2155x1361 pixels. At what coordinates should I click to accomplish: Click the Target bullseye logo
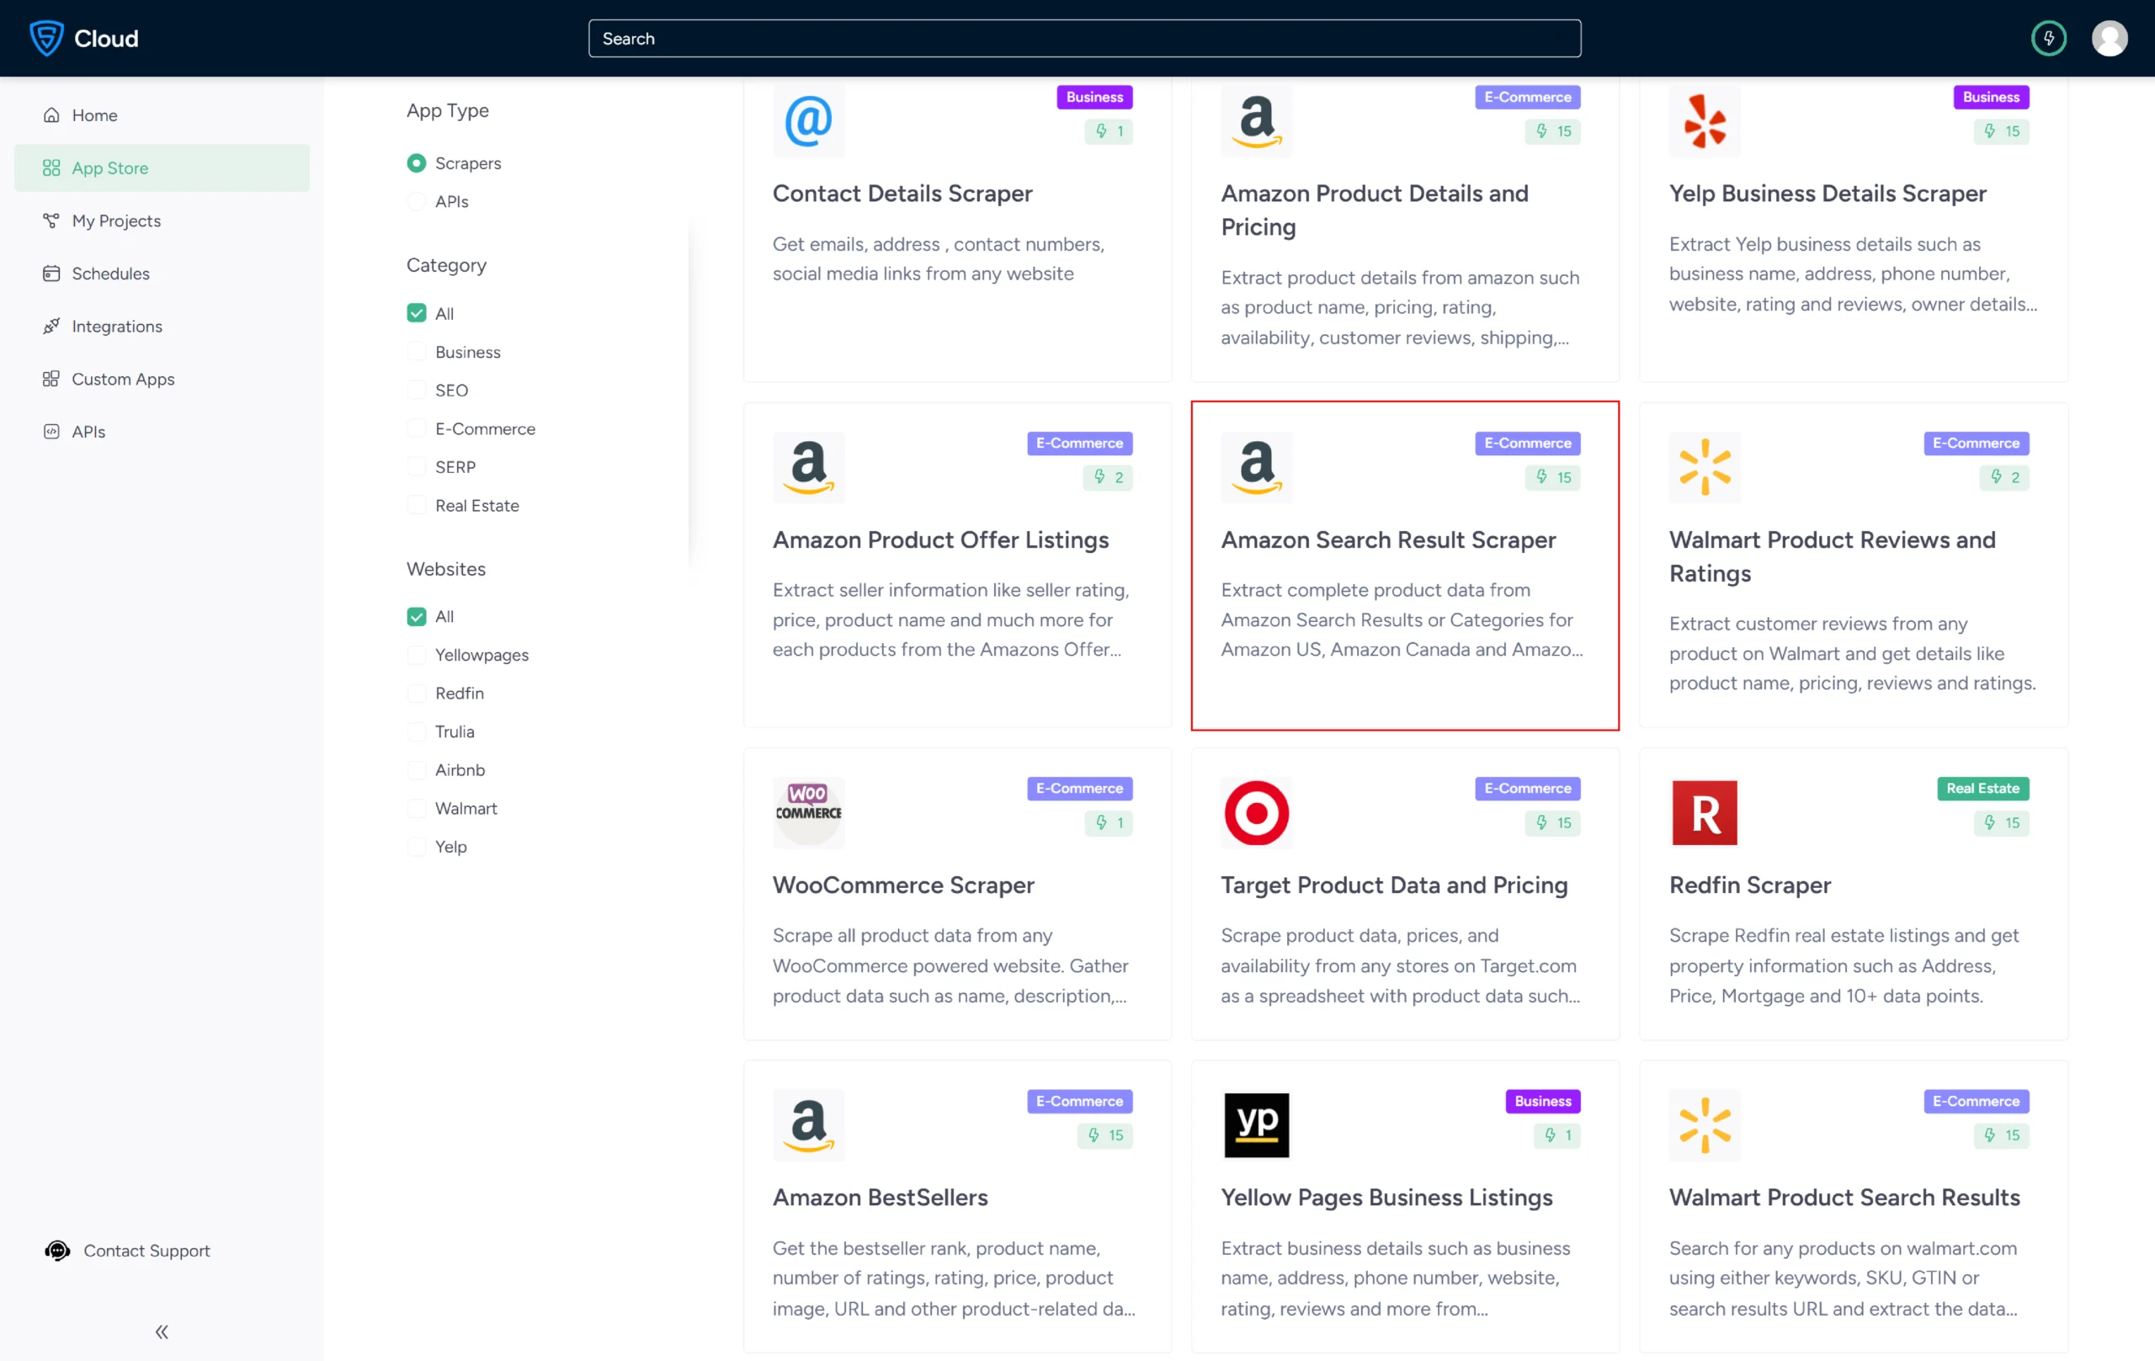(x=1257, y=812)
